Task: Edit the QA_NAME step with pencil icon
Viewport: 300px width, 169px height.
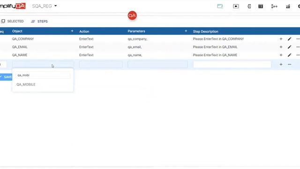Action: tap(290, 55)
